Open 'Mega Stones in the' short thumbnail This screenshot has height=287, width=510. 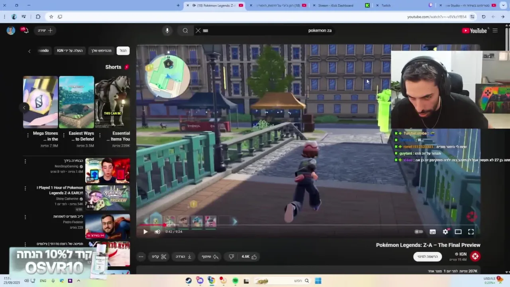(x=40, y=102)
